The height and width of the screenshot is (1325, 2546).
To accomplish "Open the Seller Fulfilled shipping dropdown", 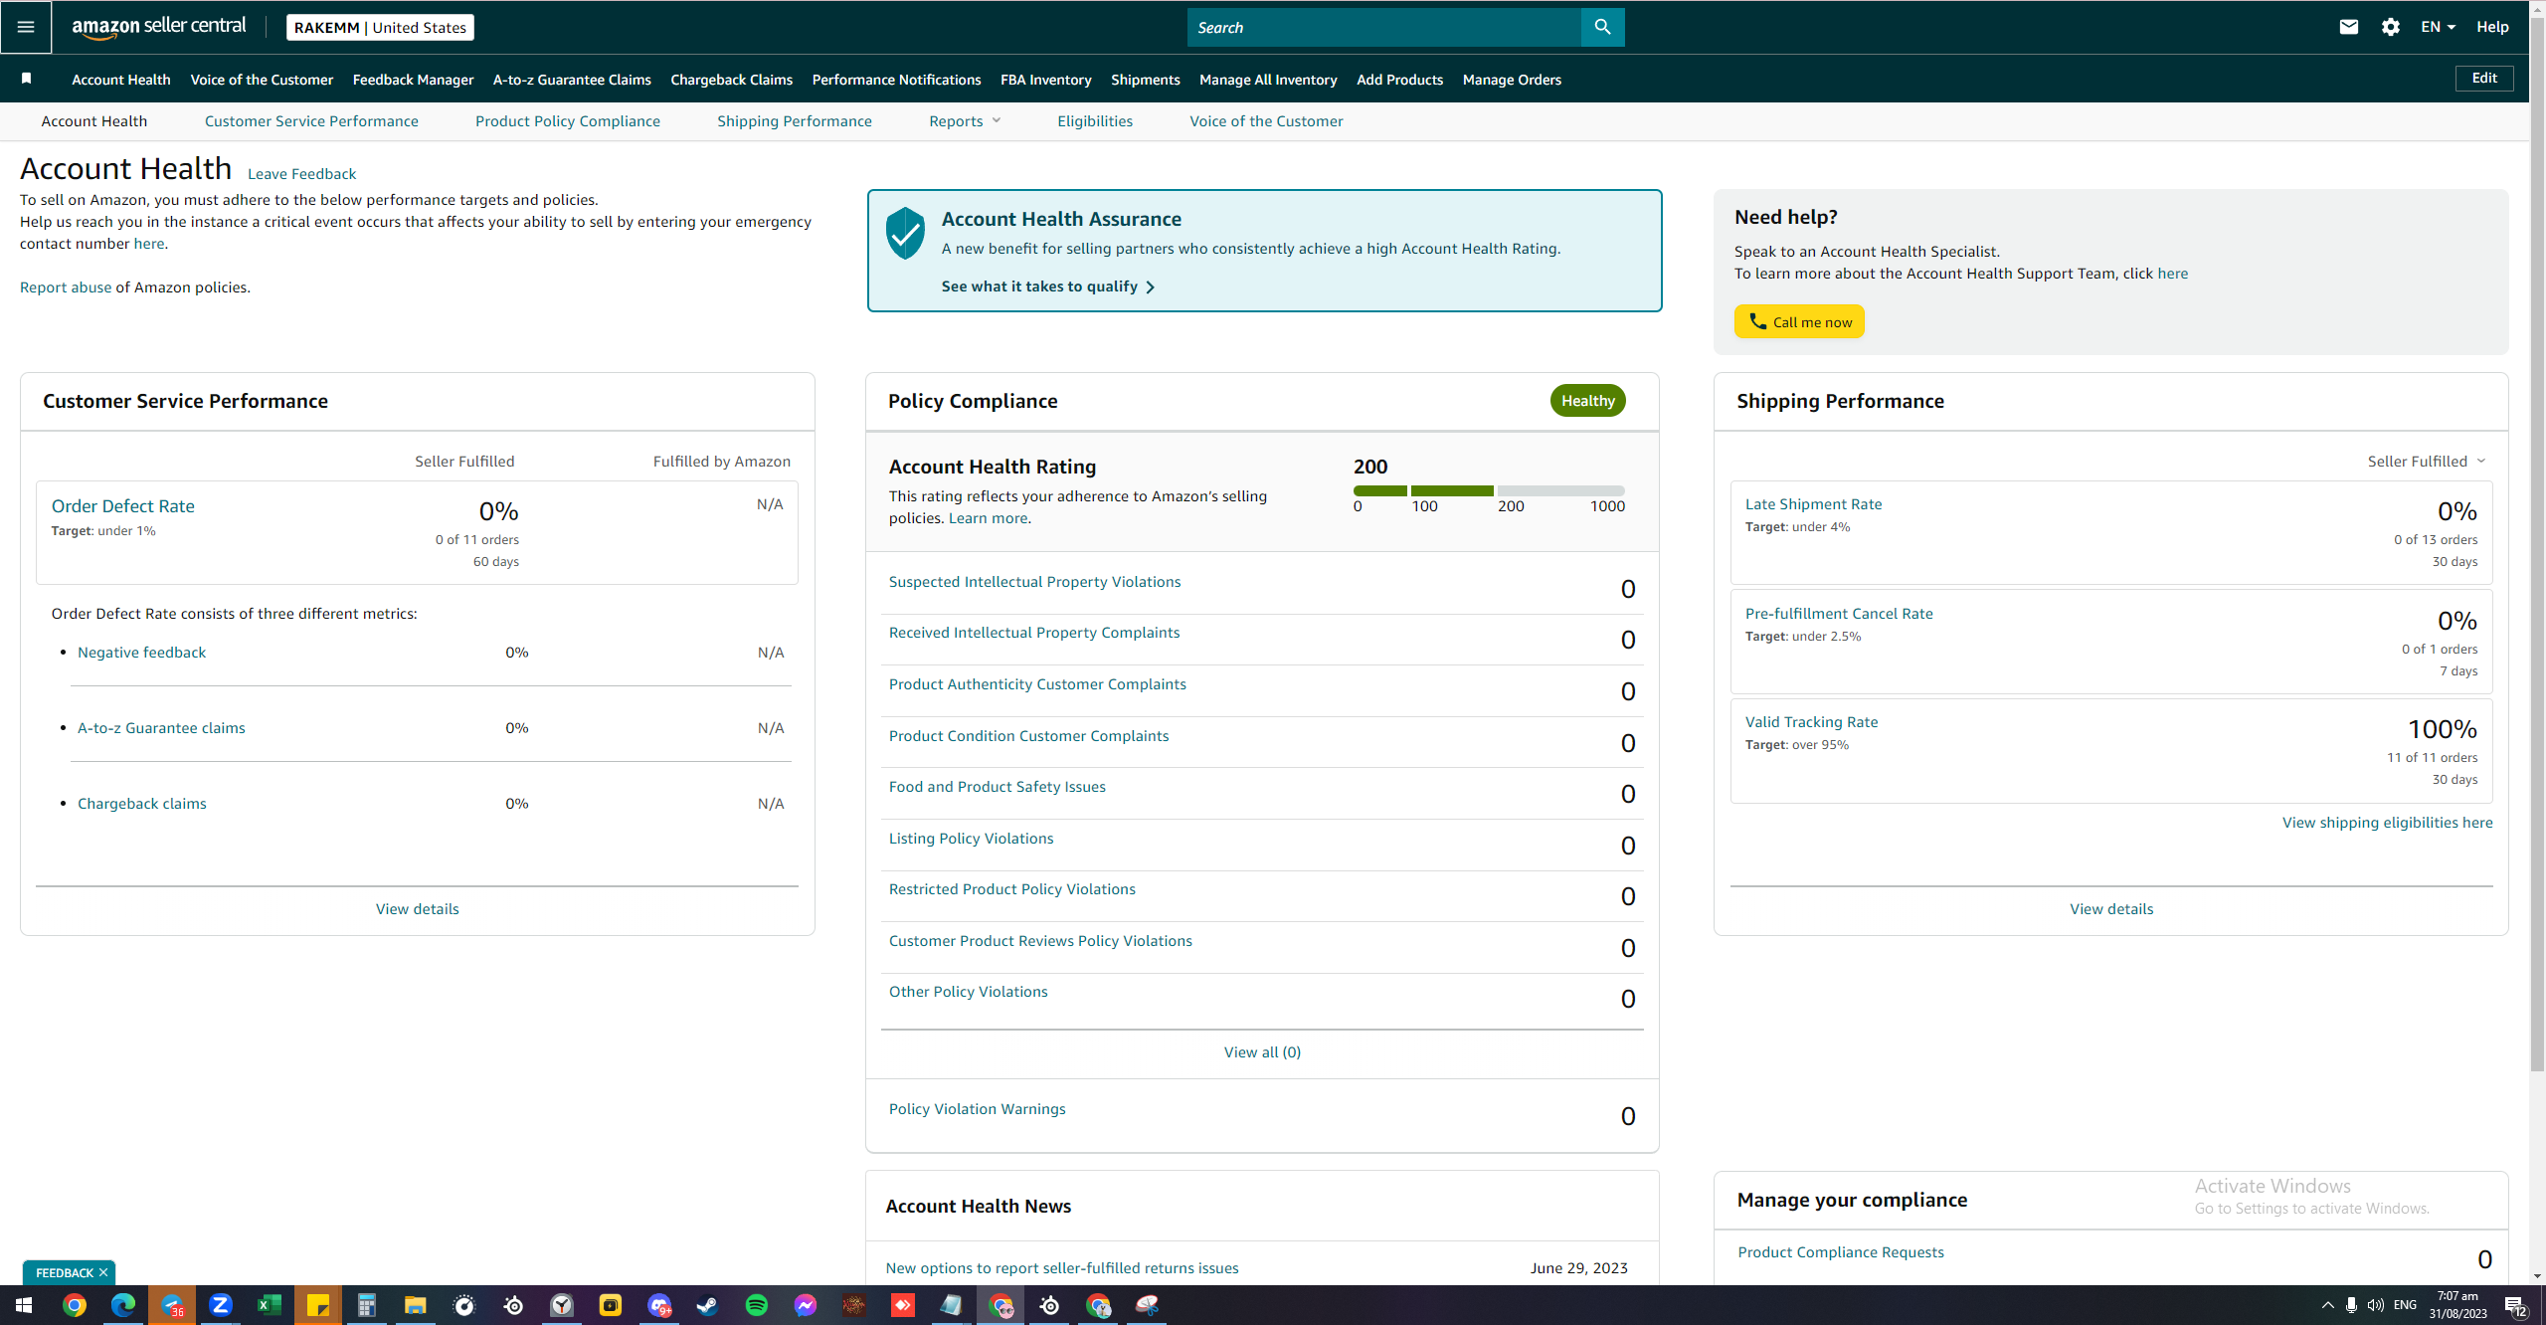I will click(2427, 461).
